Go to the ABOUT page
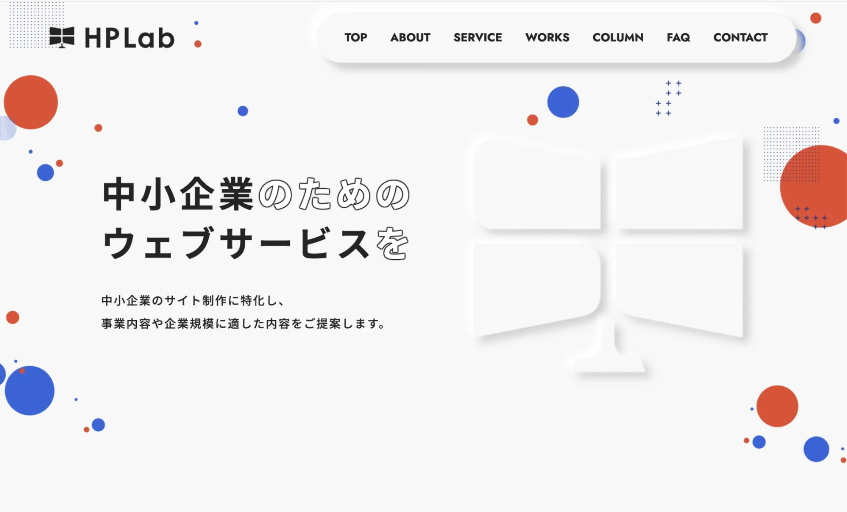This screenshot has width=847, height=512. [410, 37]
